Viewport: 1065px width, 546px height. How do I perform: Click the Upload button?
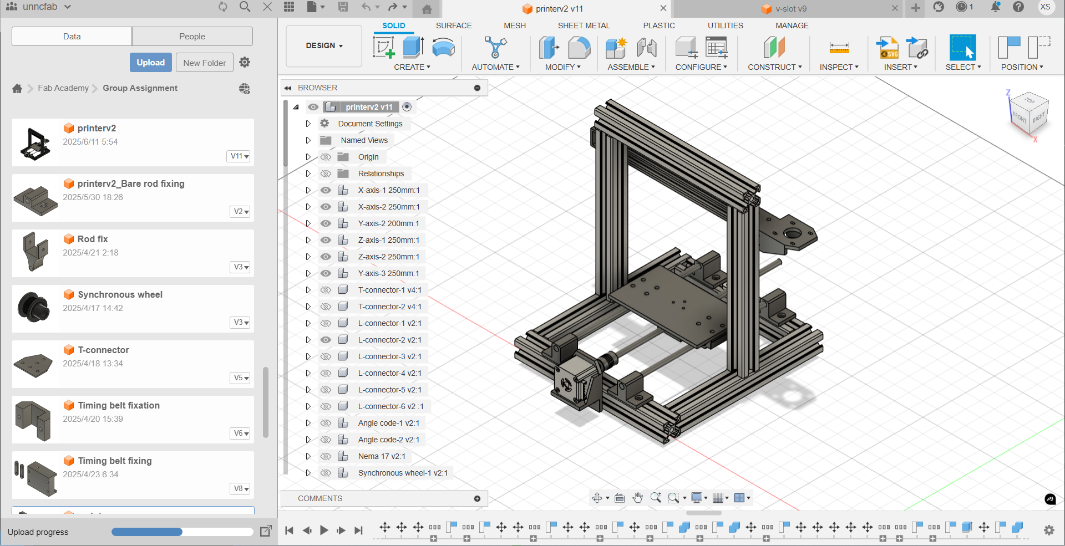(151, 63)
